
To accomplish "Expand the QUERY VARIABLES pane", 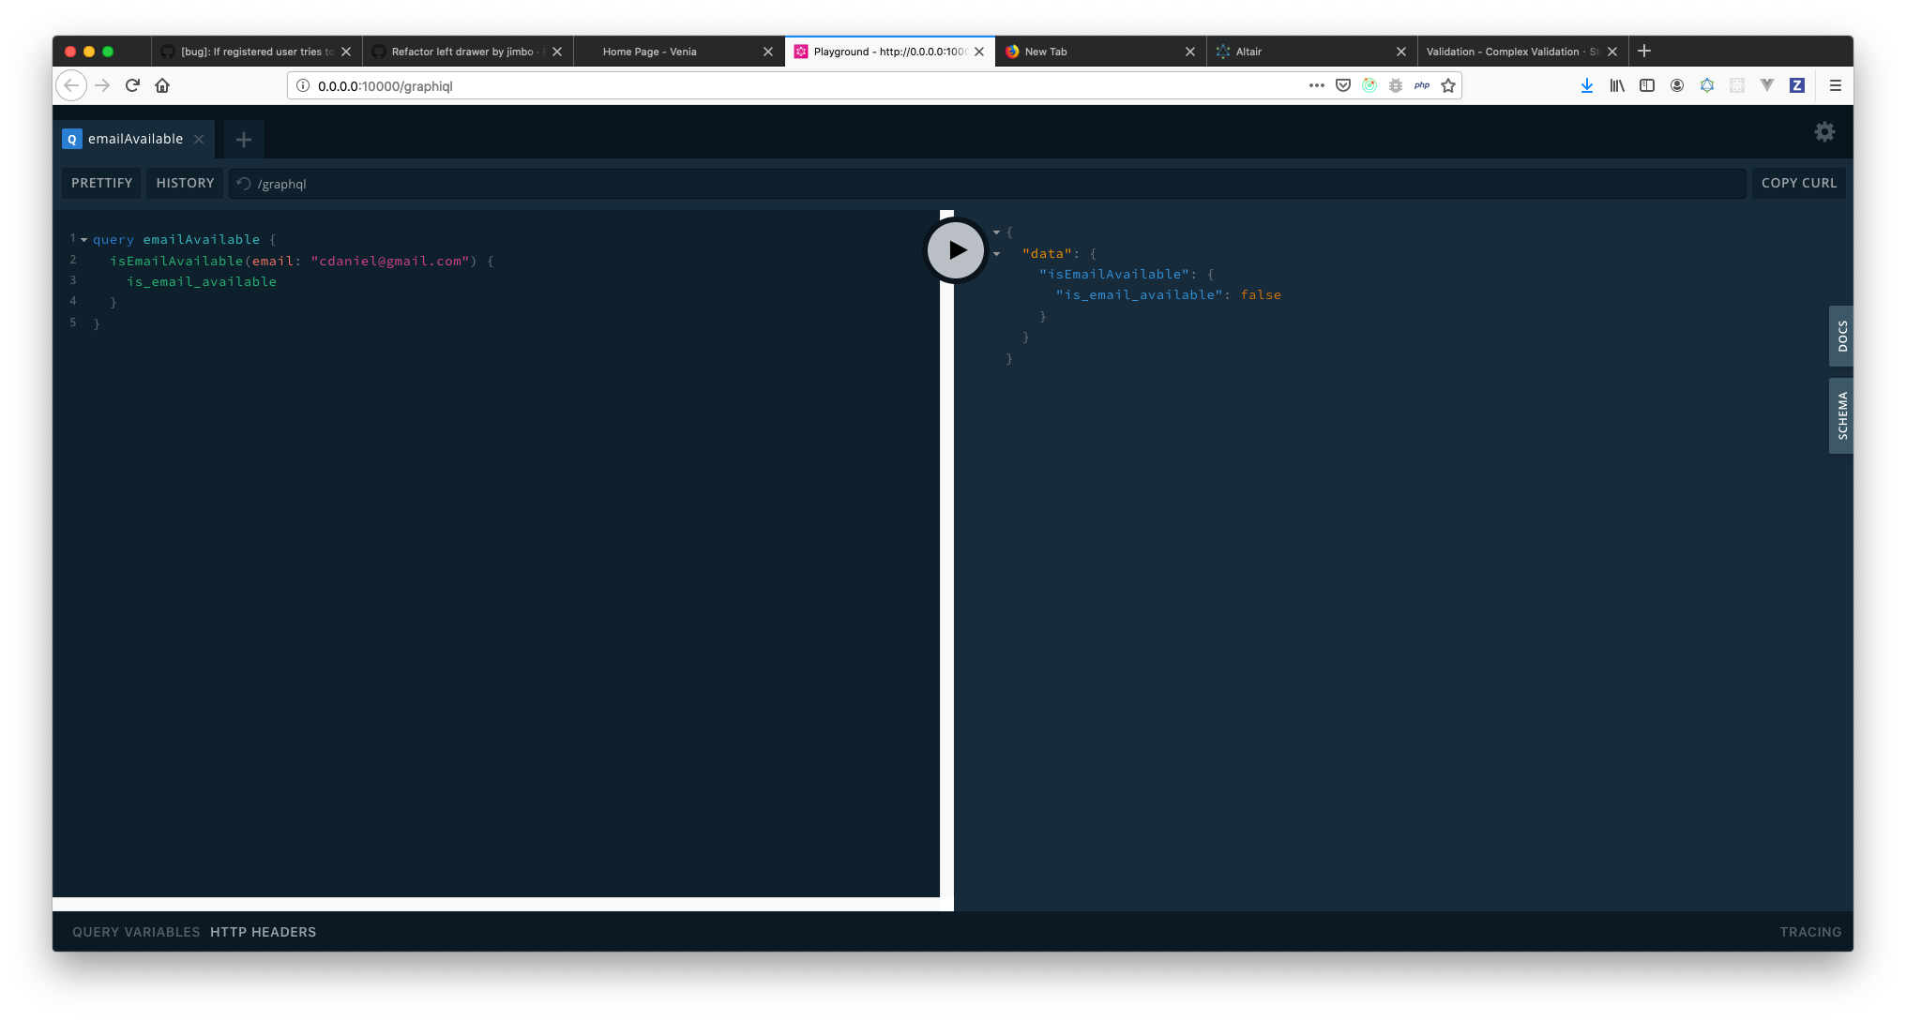I will pos(136,932).
